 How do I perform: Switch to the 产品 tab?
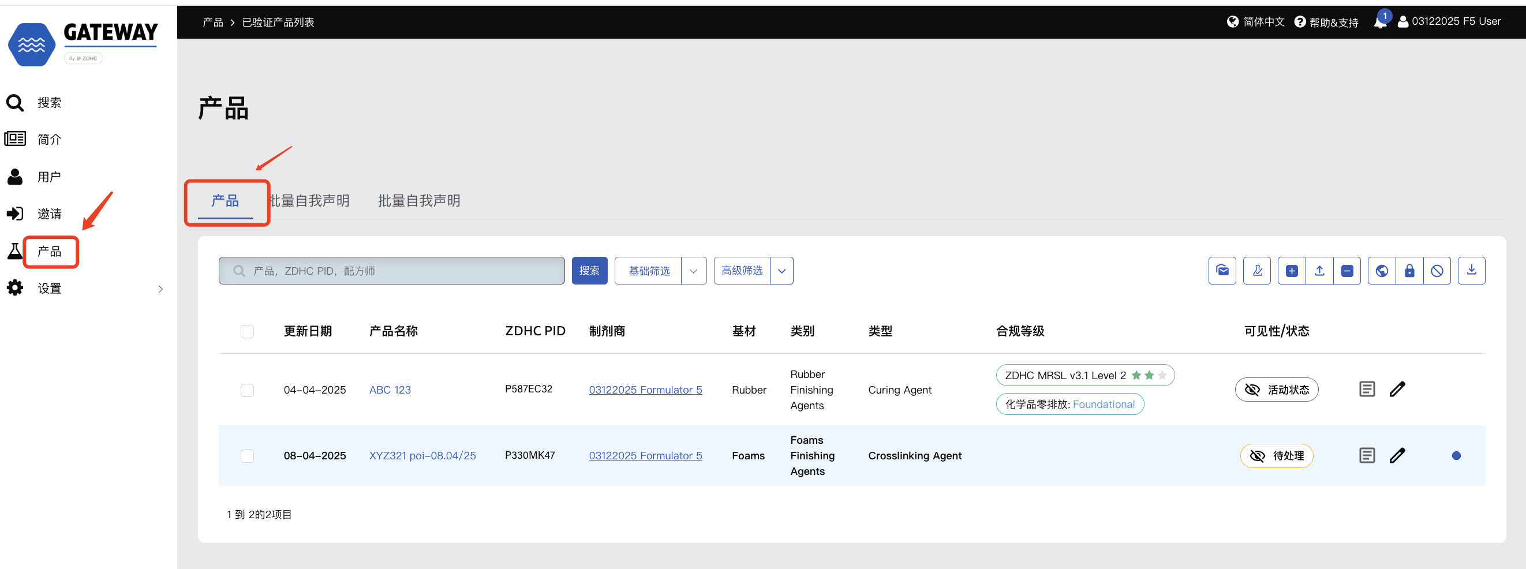225,201
